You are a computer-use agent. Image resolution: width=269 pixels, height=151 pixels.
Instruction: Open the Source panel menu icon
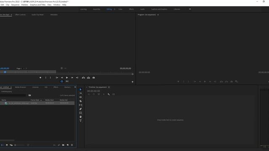point(11,15)
